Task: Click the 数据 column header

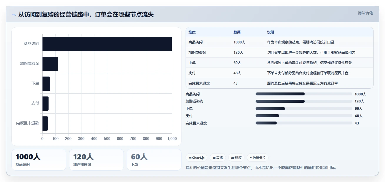Action: [x=237, y=32]
